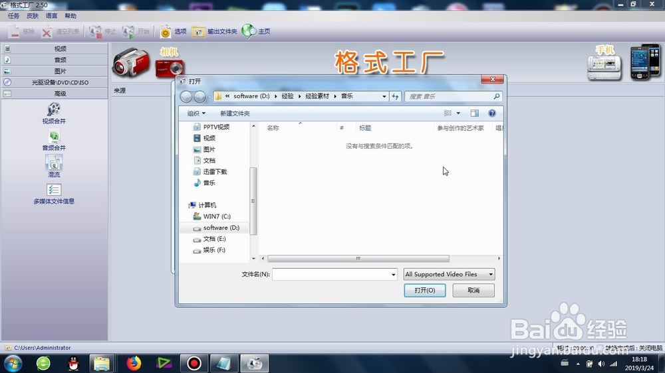
Task: Expand 光驱设备\DVD\CD\ISO category panel
Action: pyautogui.click(x=55, y=82)
